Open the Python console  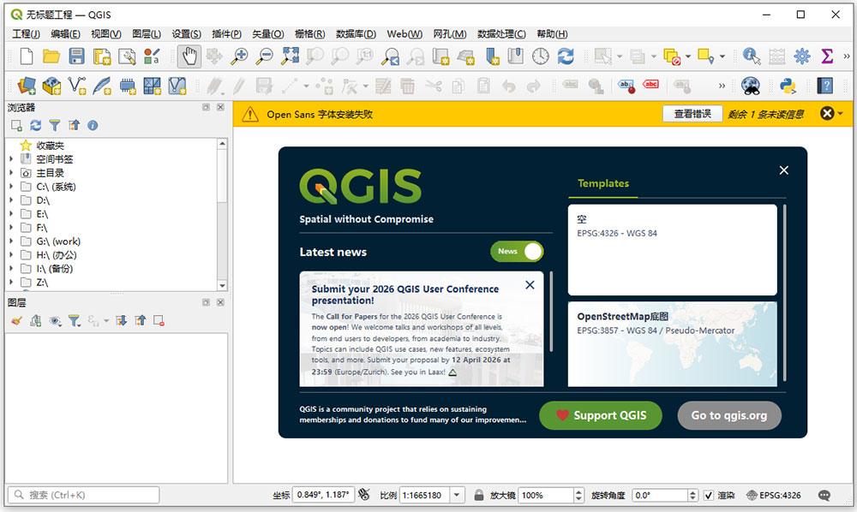788,86
